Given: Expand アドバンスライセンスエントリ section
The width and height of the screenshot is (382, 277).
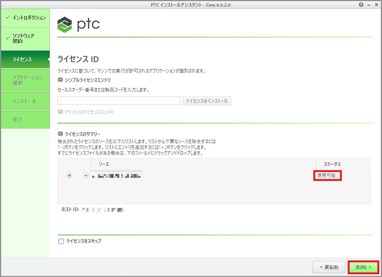Looking at the screenshot, I should coord(60,112).
